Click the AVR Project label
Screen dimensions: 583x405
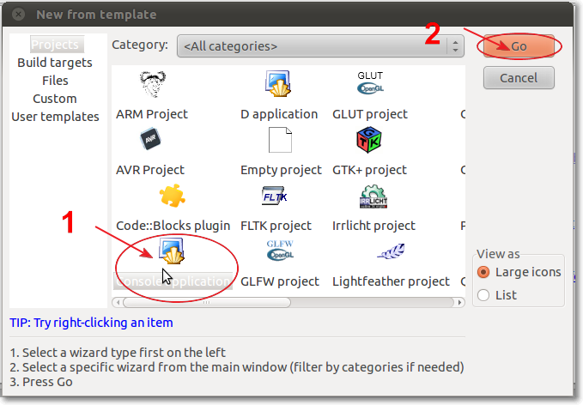pyautogui.click(x=150, y=170)
